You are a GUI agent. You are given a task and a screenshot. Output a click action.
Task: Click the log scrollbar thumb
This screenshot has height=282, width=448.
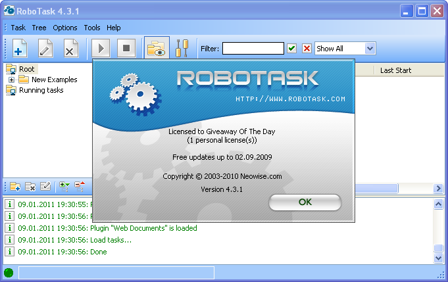[438, 248]
